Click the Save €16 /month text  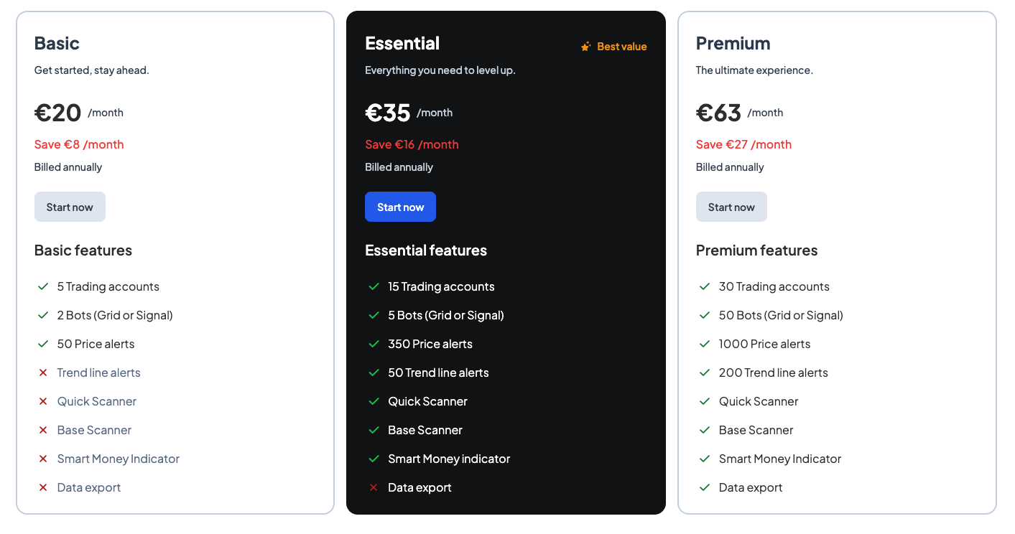[x=412, y=144]
